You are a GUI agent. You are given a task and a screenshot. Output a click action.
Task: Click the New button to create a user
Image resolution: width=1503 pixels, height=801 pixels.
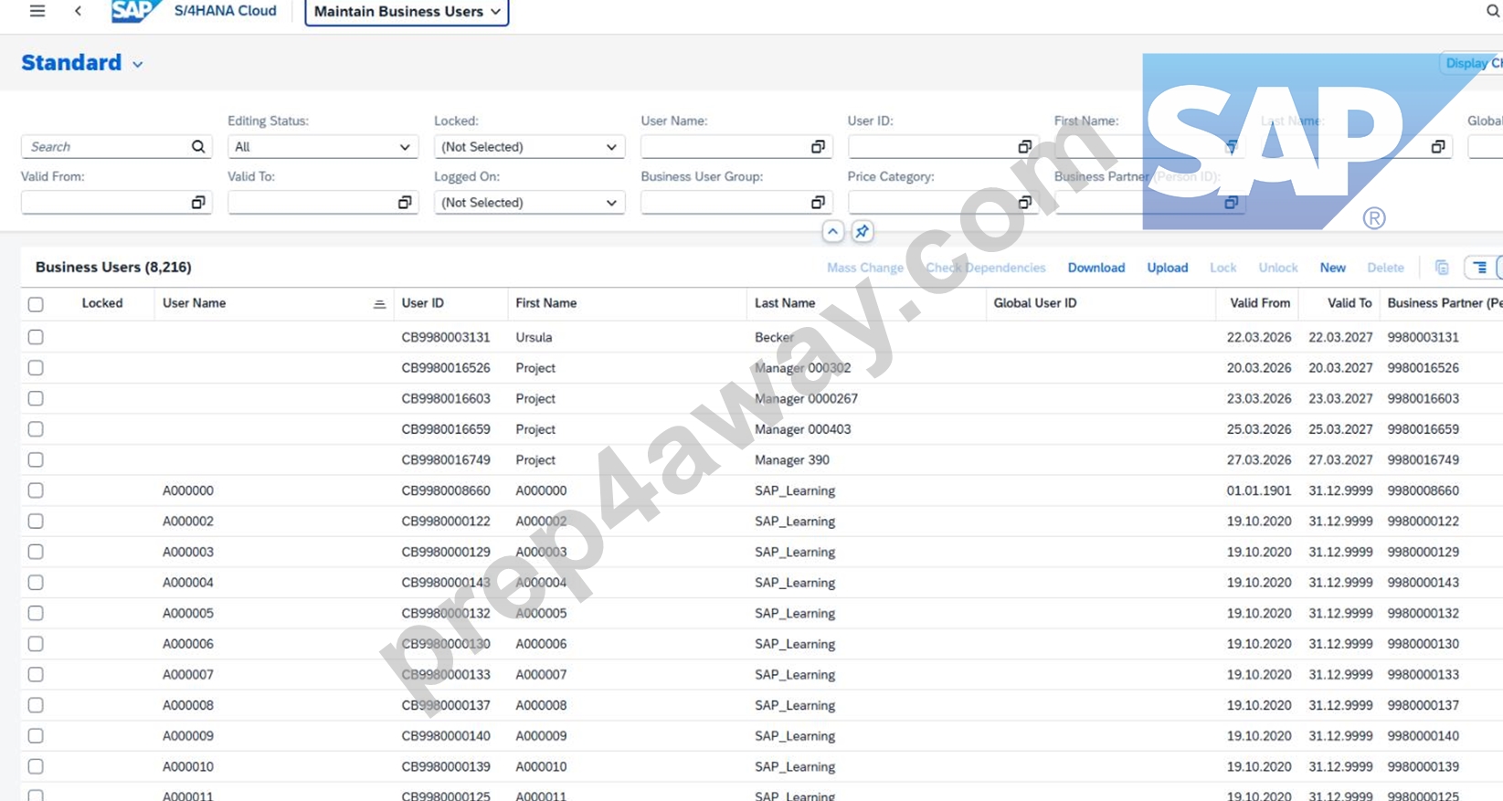click(x=1332, y=268)
